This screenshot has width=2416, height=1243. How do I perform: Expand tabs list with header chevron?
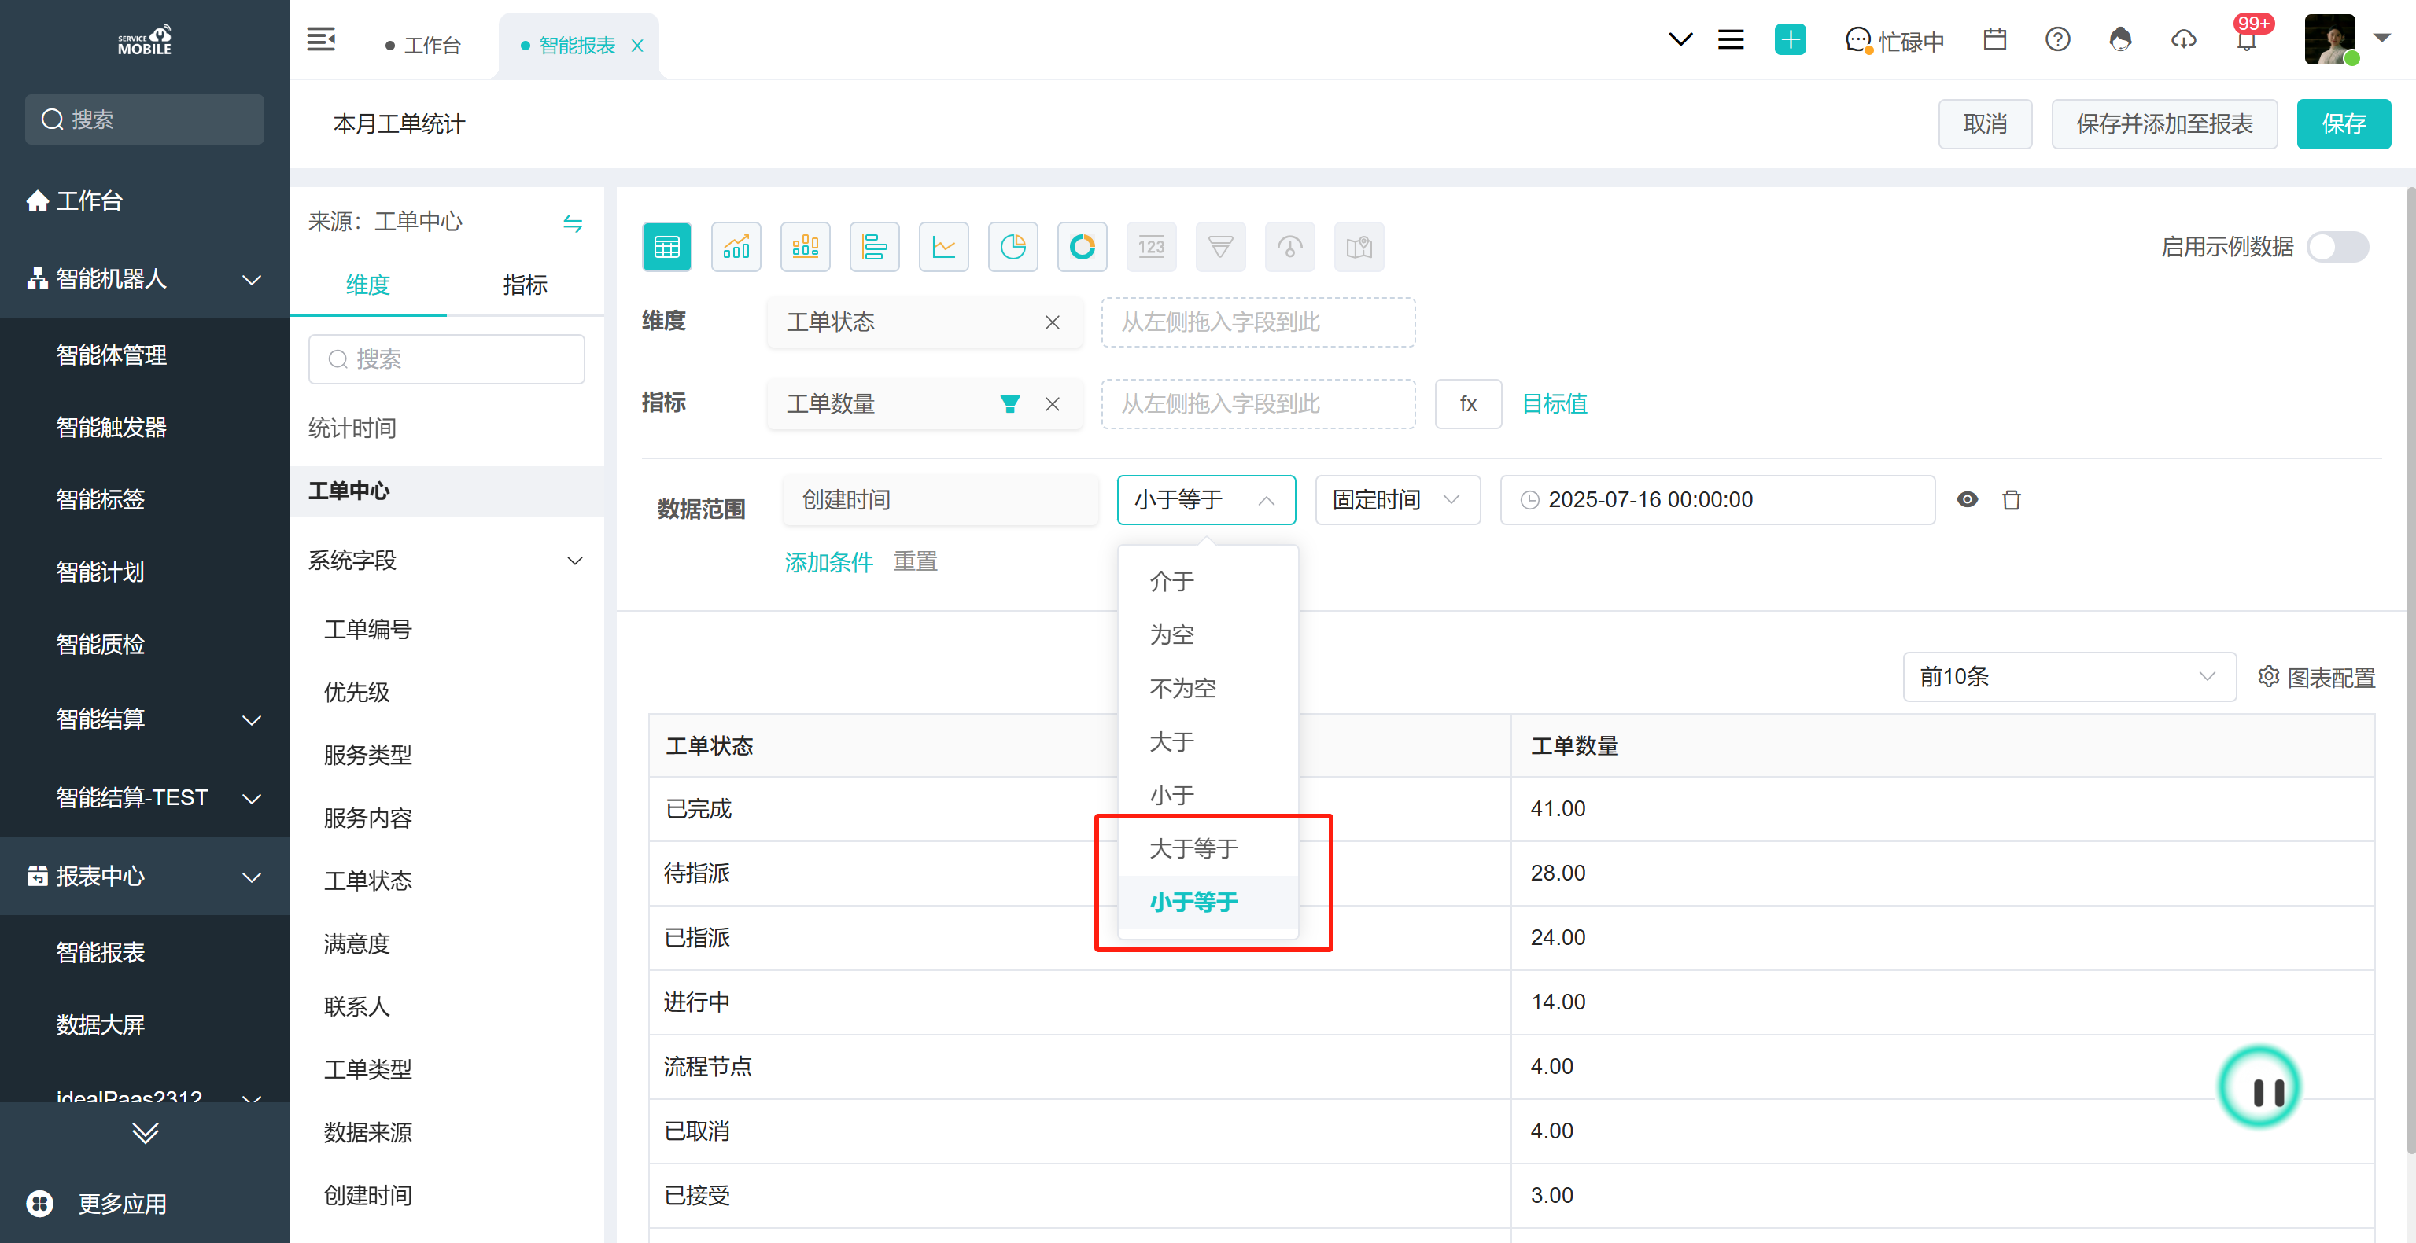pyautogui.click(x=1680, y=39)
